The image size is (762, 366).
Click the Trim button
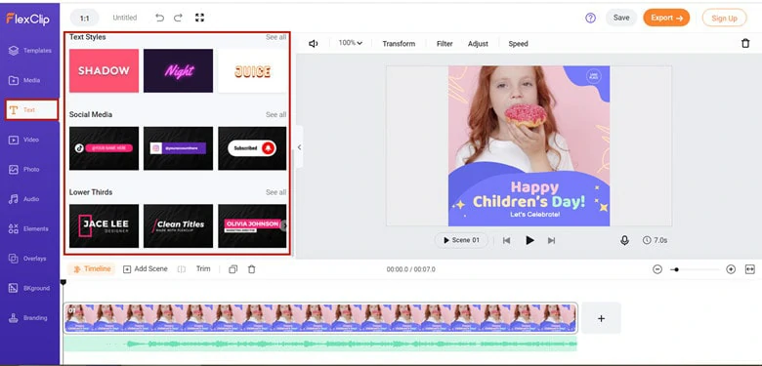point(203,269)
